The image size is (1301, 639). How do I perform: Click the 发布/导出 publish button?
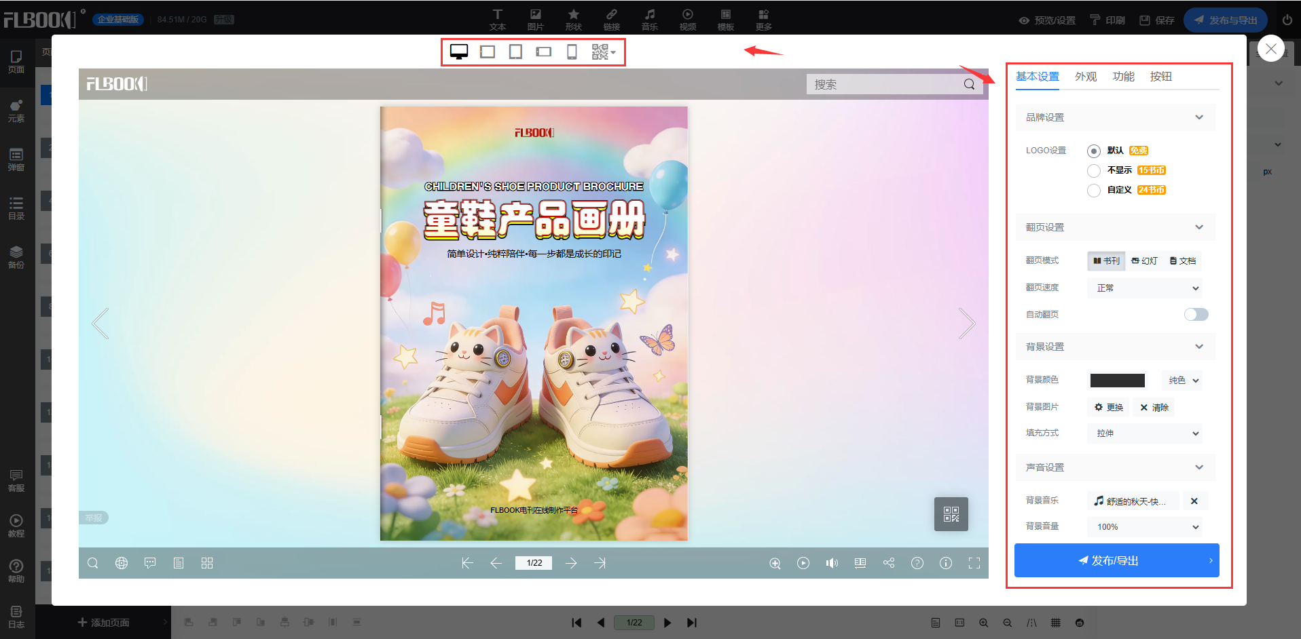1116,561
